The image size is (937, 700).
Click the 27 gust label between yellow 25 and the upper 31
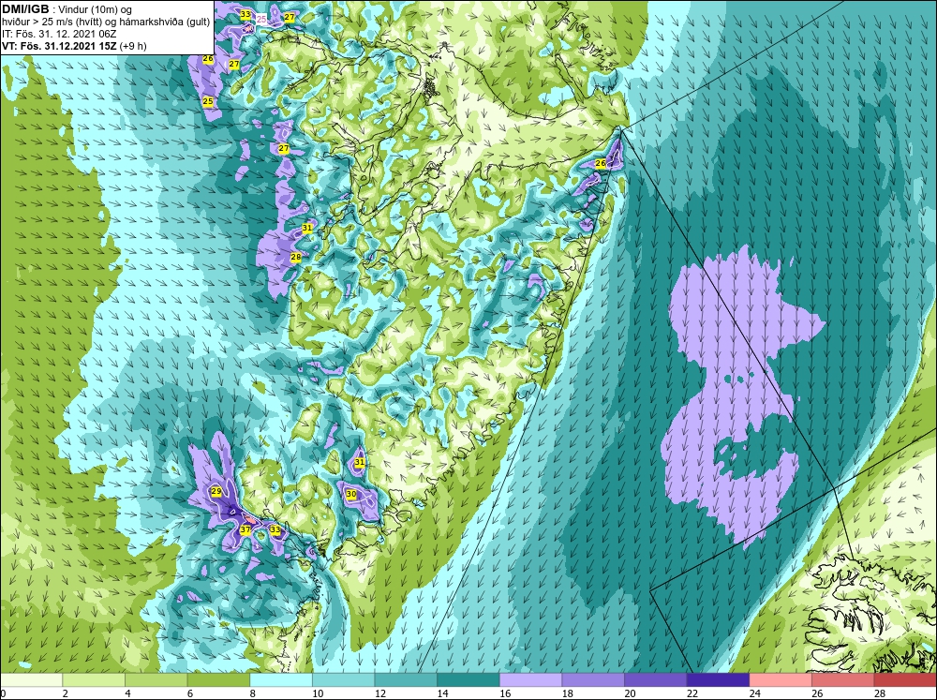[x=284, y=148]
